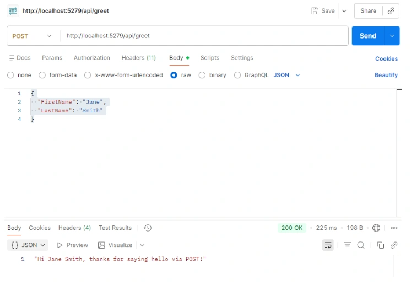Click the response link icon
Screen dimensions: 411x285
[x=394, y=245]
